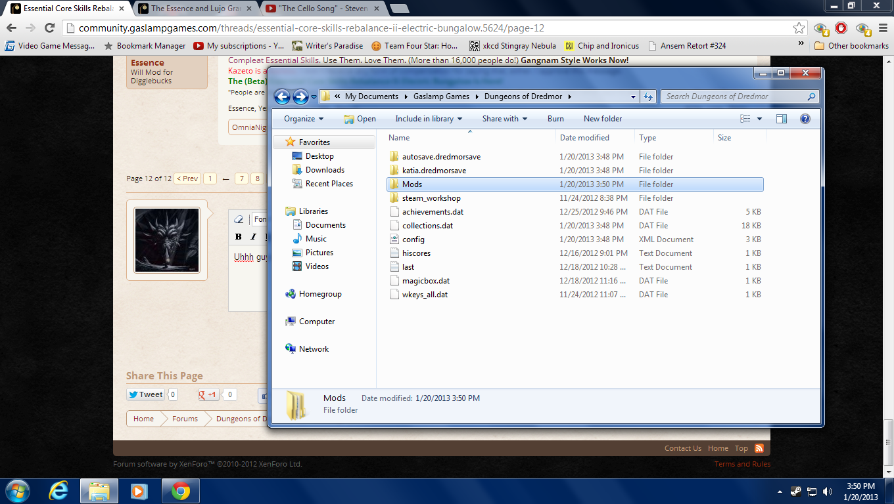Expand the Include in library dropdown

(x=429, y=119)
